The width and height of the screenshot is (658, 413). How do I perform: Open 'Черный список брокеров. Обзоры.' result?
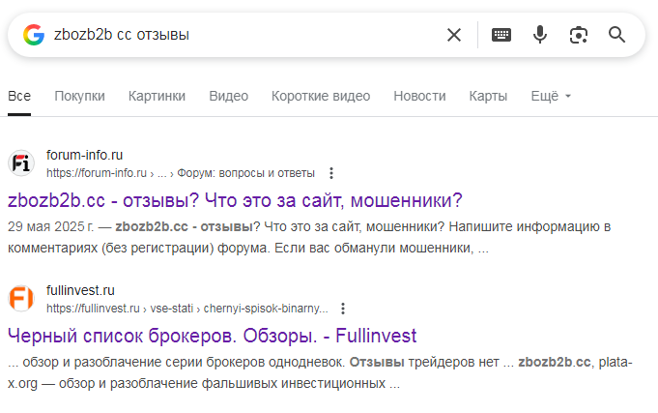coord(213,336)
